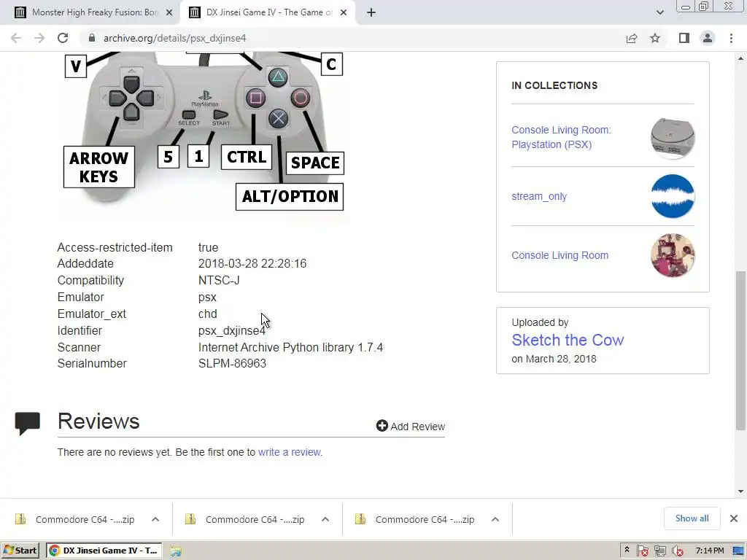Open the browser side panel

tap(684, 38)
